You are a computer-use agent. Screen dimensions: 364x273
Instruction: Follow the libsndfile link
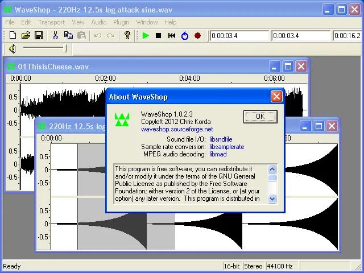221,139
